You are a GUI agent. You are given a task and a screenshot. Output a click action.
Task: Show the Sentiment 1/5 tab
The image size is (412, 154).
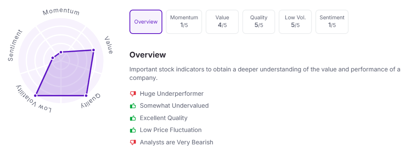coord(332,22)
